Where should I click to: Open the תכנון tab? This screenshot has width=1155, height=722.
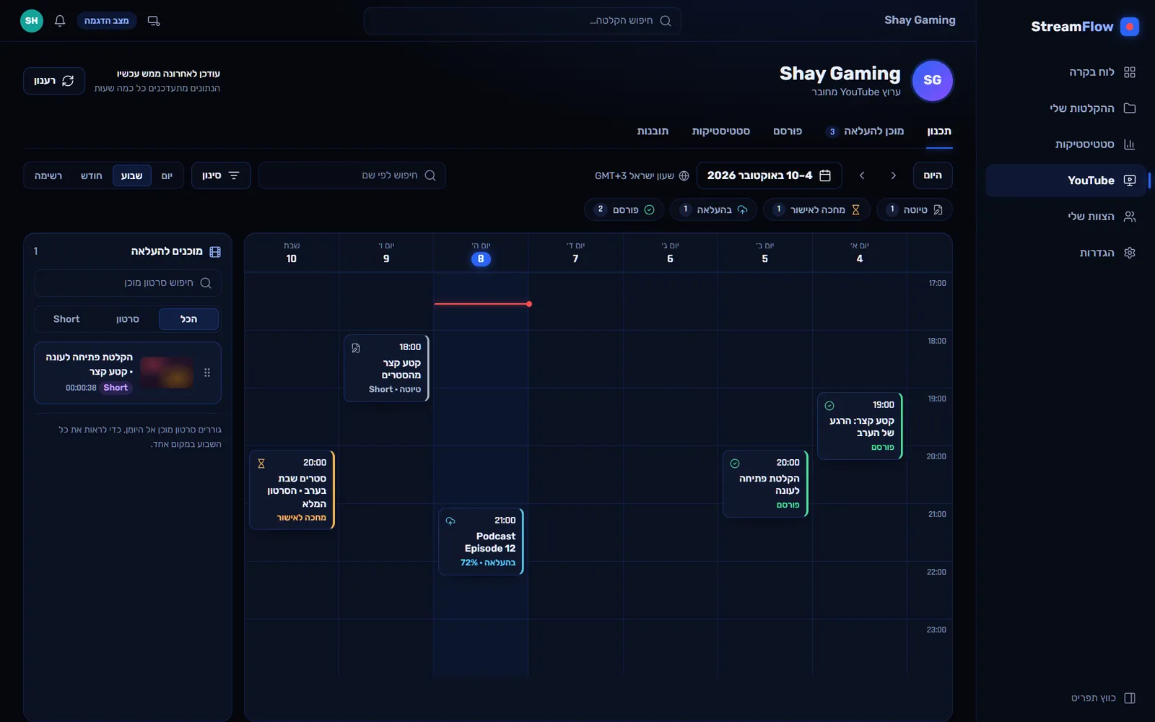[x=939, y=131]
